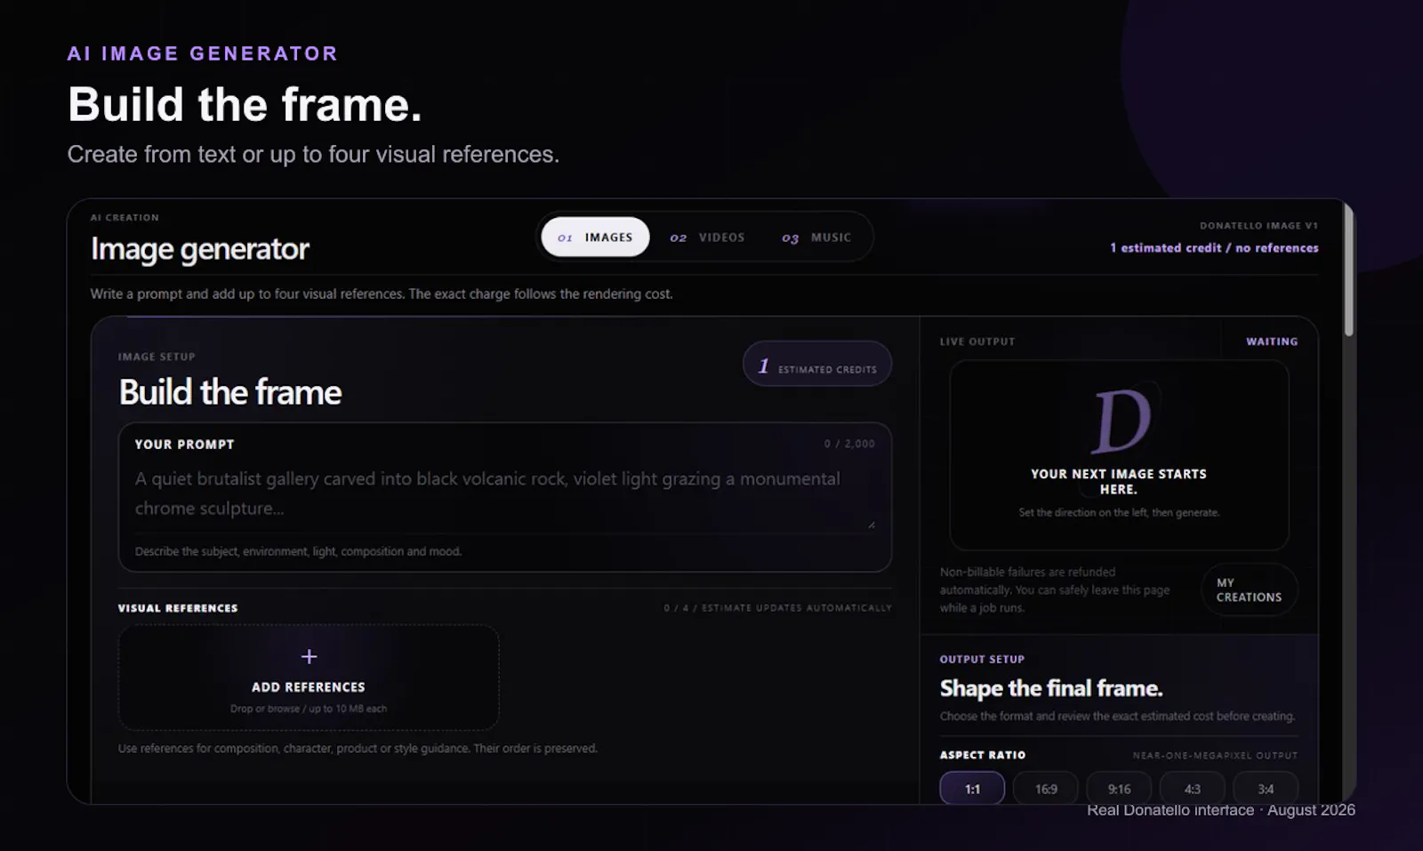Image resolution: width=1423 pixels, height=851 pixels.
Task: Click '1 estimated credit / no references' text
Action: (x=1214, y=248)
